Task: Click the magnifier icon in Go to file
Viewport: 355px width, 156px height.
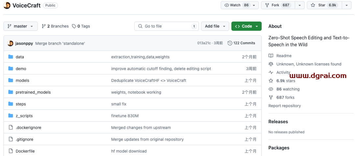Action: click(140, 26)
